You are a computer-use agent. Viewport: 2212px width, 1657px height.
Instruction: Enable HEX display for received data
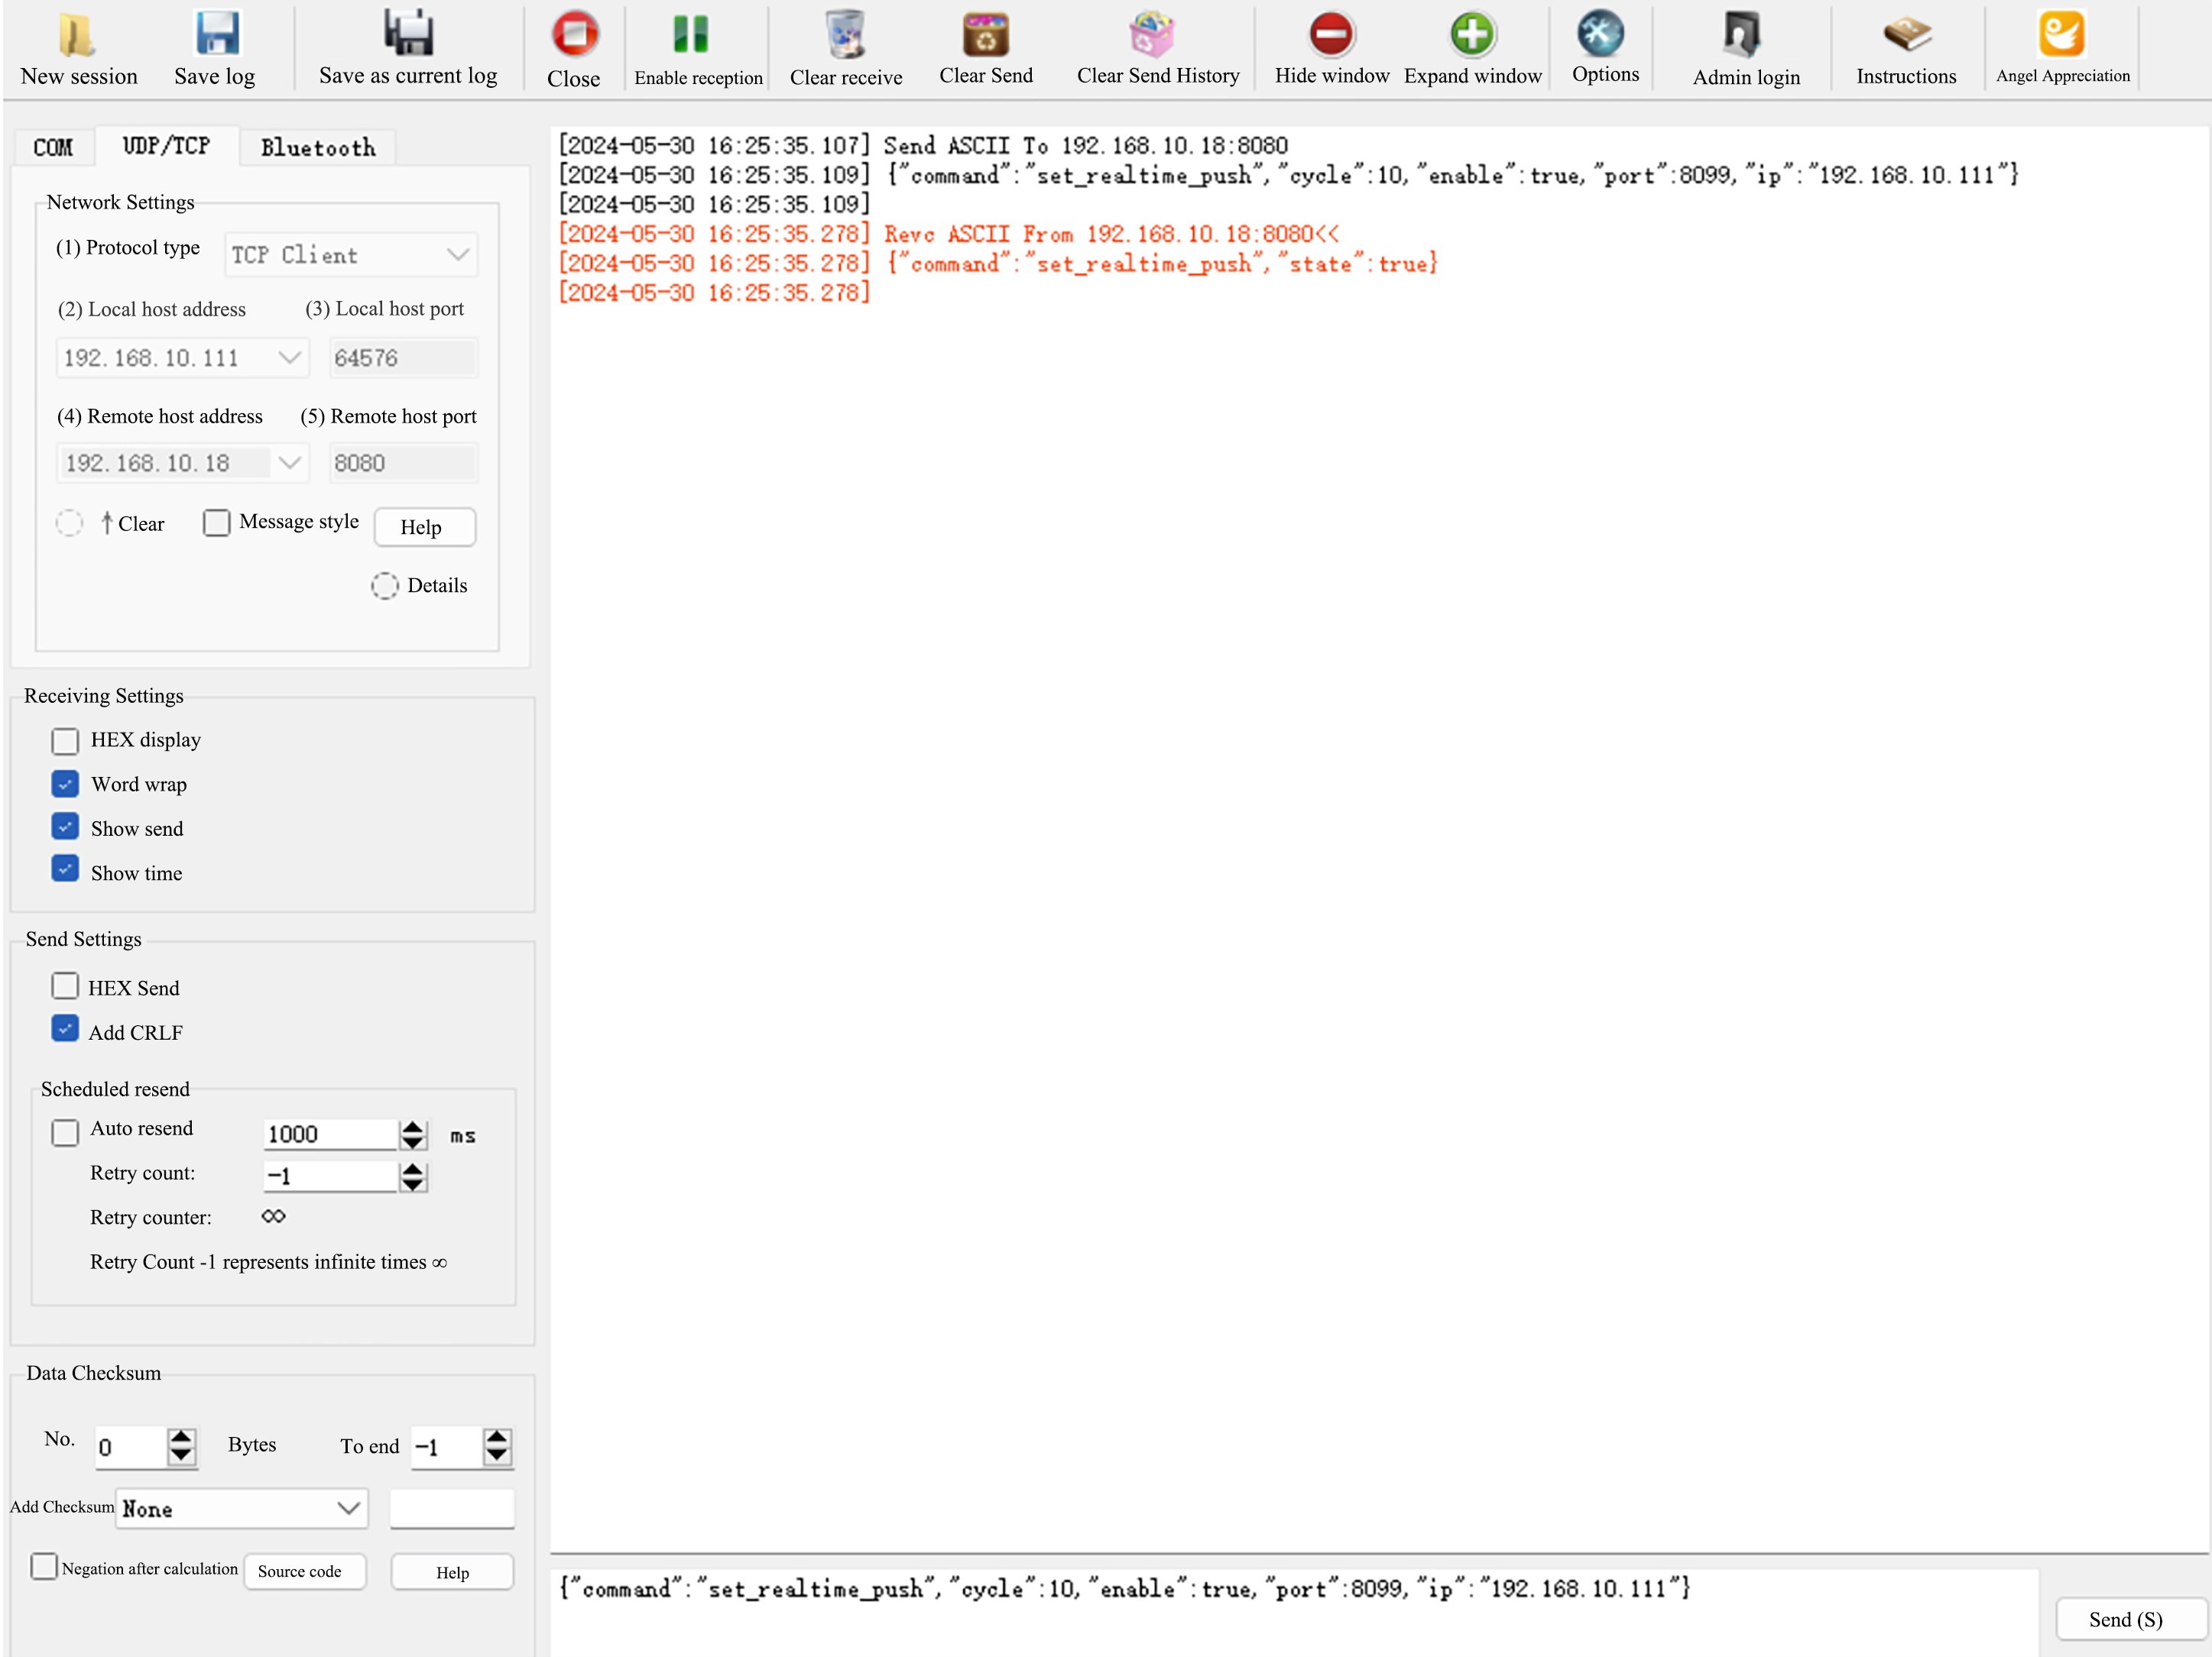point(65,740)
